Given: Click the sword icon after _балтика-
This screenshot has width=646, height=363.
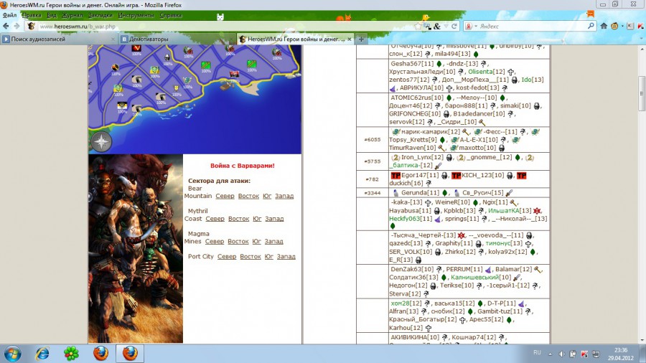Looking at the screenshot, I should [438, 166].
